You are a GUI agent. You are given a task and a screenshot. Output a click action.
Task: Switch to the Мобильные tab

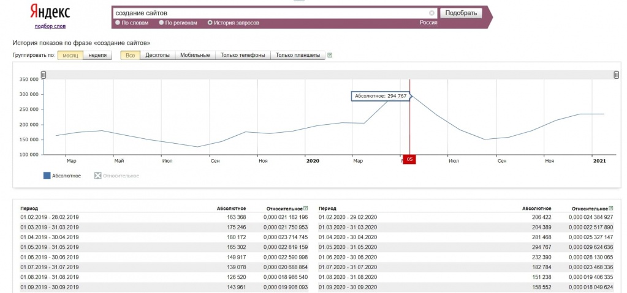tap(195, 55)
